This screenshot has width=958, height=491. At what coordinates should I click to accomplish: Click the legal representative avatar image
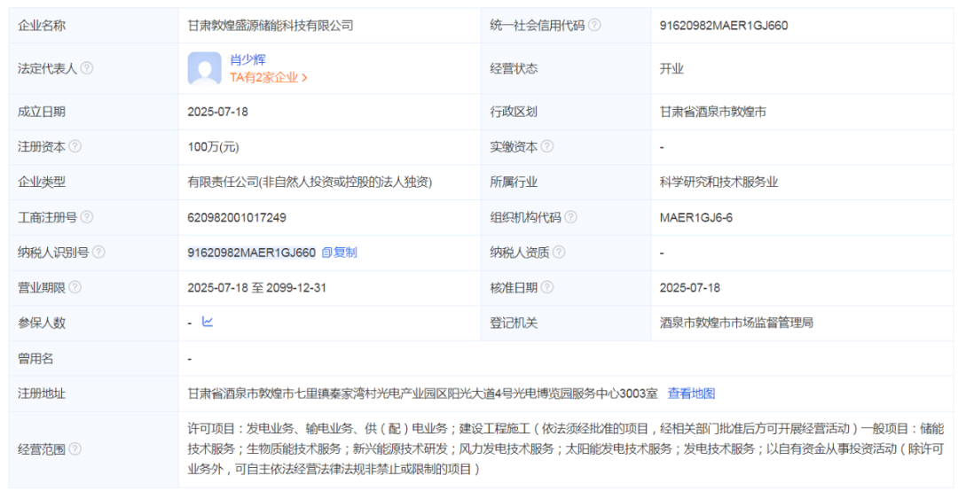coord(204,68)
